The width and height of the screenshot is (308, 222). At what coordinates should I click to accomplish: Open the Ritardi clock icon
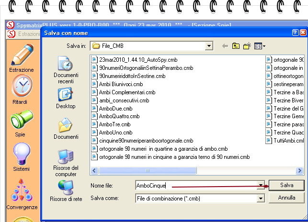coord(22,86)
